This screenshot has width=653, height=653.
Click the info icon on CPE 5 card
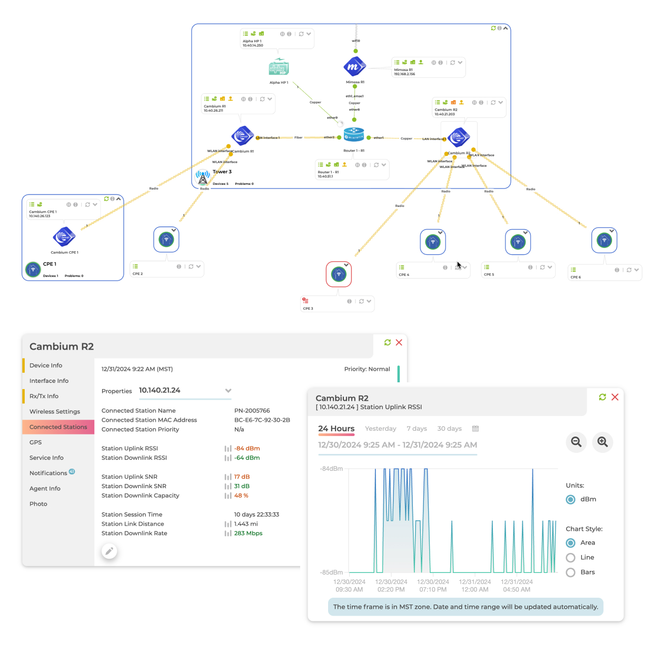point(530,268)
